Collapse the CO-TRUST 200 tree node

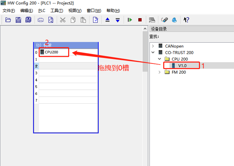(153, 53)
